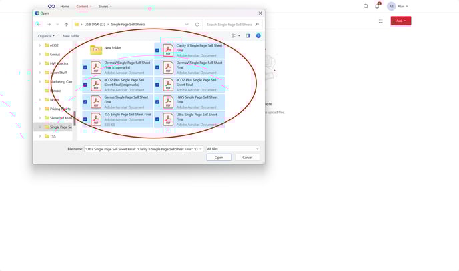Click the list view icon beside Add
The height and width of the screenshot is (271, 459).
(381, 21)
